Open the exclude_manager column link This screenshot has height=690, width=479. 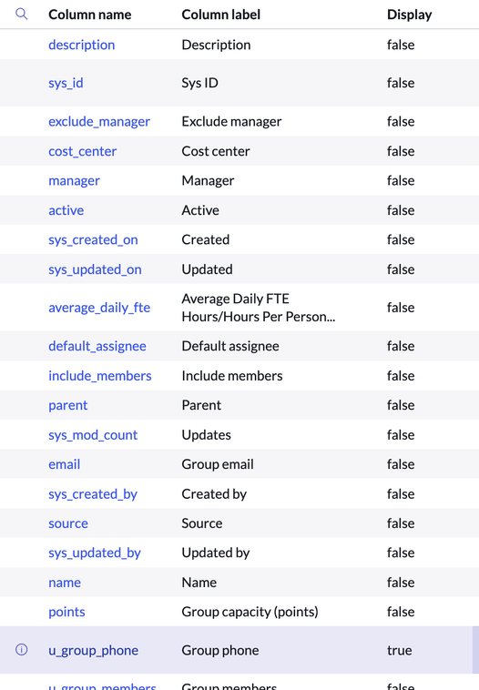click(99, 121)
